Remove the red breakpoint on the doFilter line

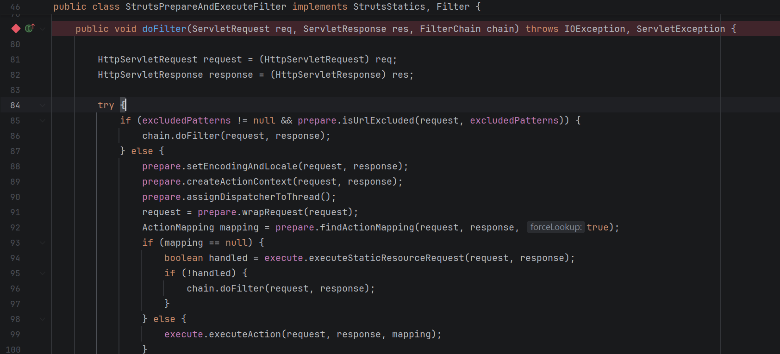(16, 29)
